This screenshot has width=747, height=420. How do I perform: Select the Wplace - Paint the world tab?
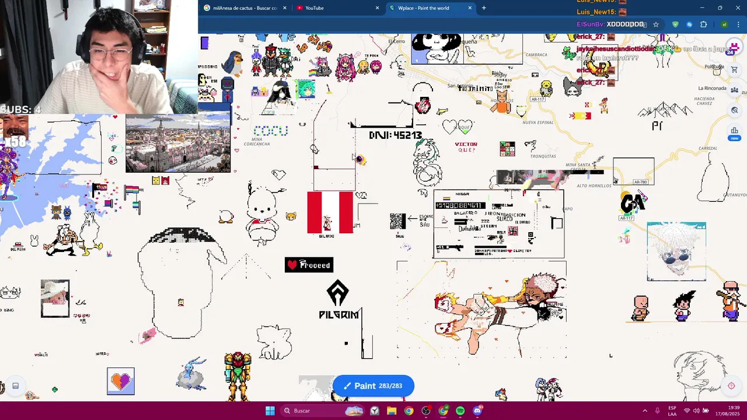click(430, 8)
